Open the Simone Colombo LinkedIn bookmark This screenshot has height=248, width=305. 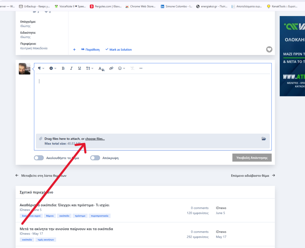click(x=176, y=6)
